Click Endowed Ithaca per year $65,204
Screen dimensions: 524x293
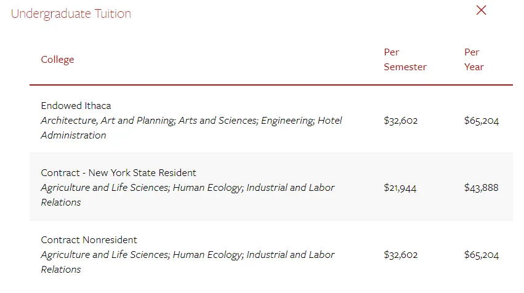click(x=482, y=121)
